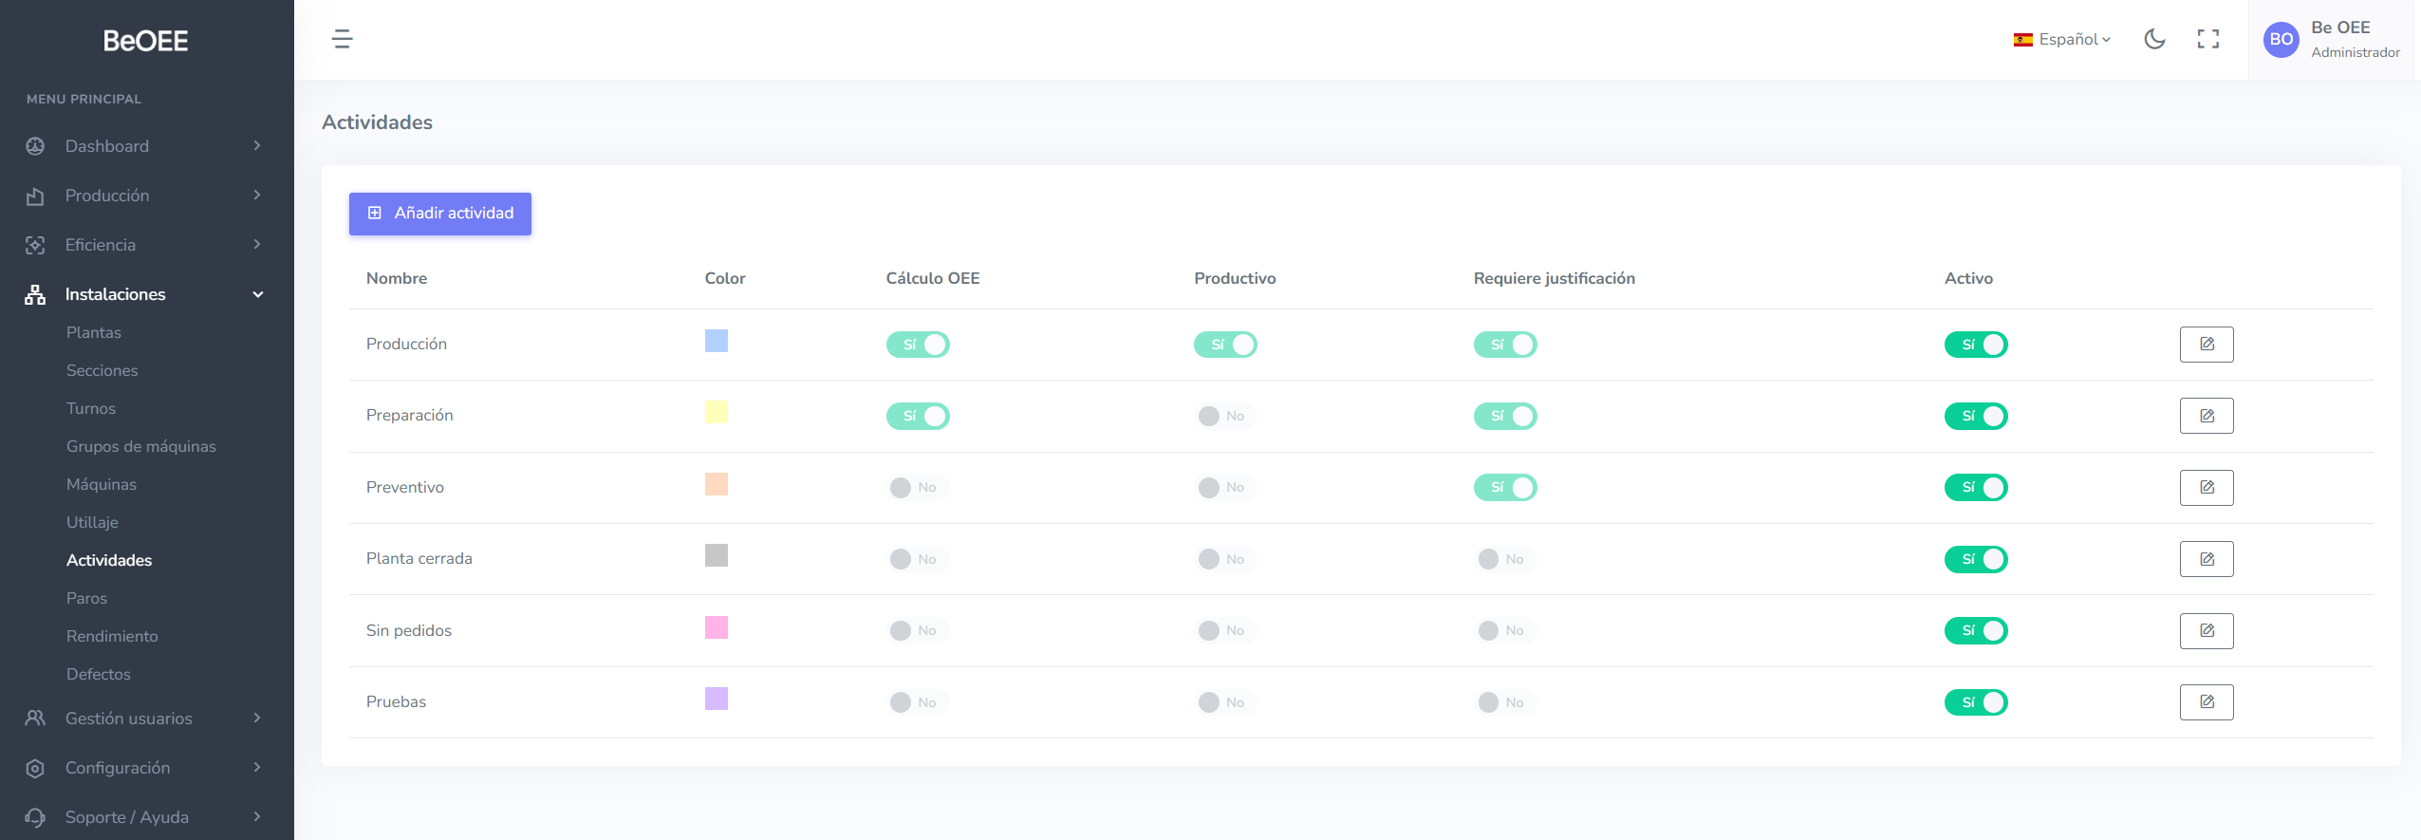
Task: Click edit icon for Producción row
Action: pos(2206,345)
